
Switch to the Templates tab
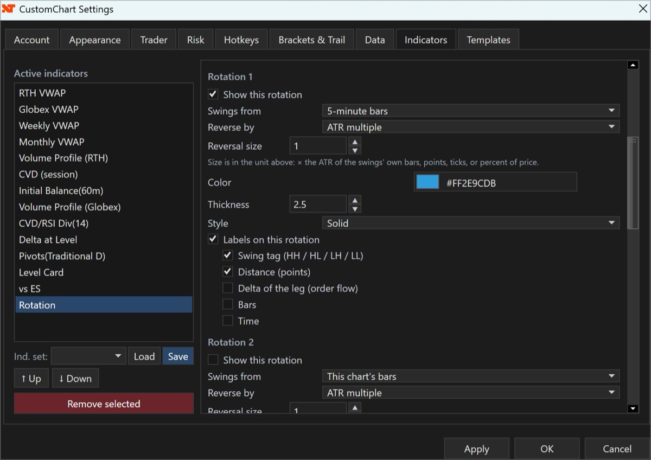pos(488,40)
